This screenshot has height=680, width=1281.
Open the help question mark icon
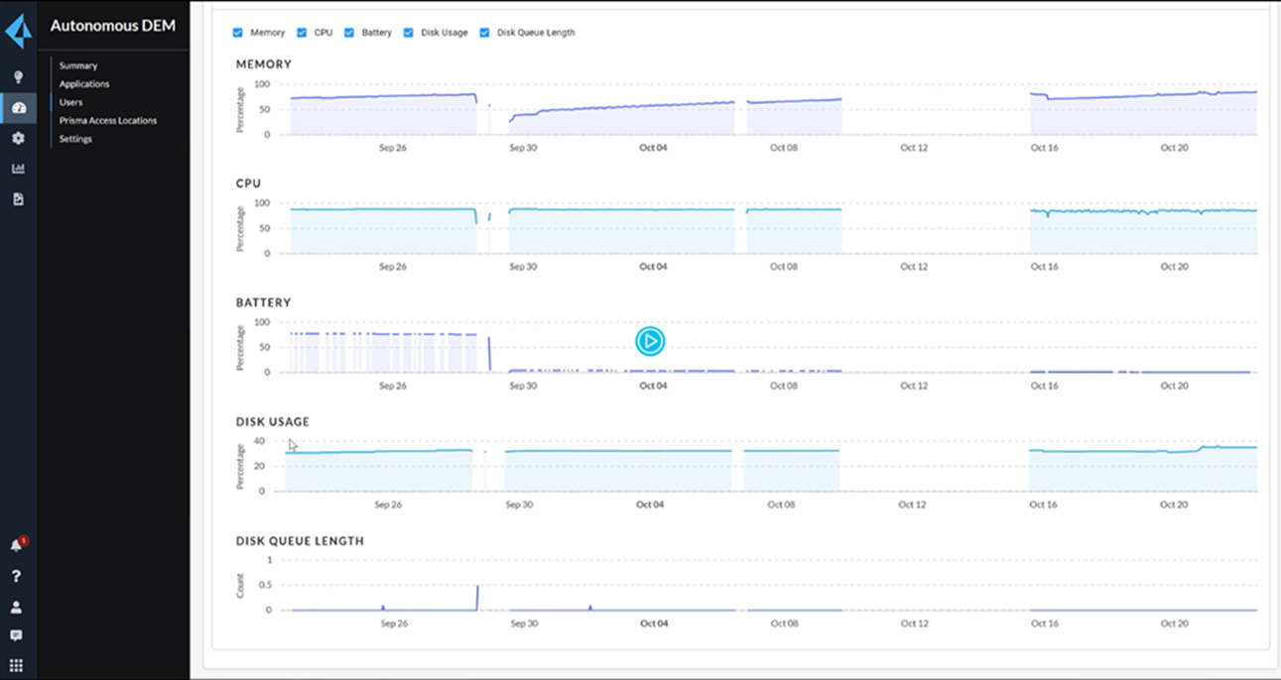(17, 576)
